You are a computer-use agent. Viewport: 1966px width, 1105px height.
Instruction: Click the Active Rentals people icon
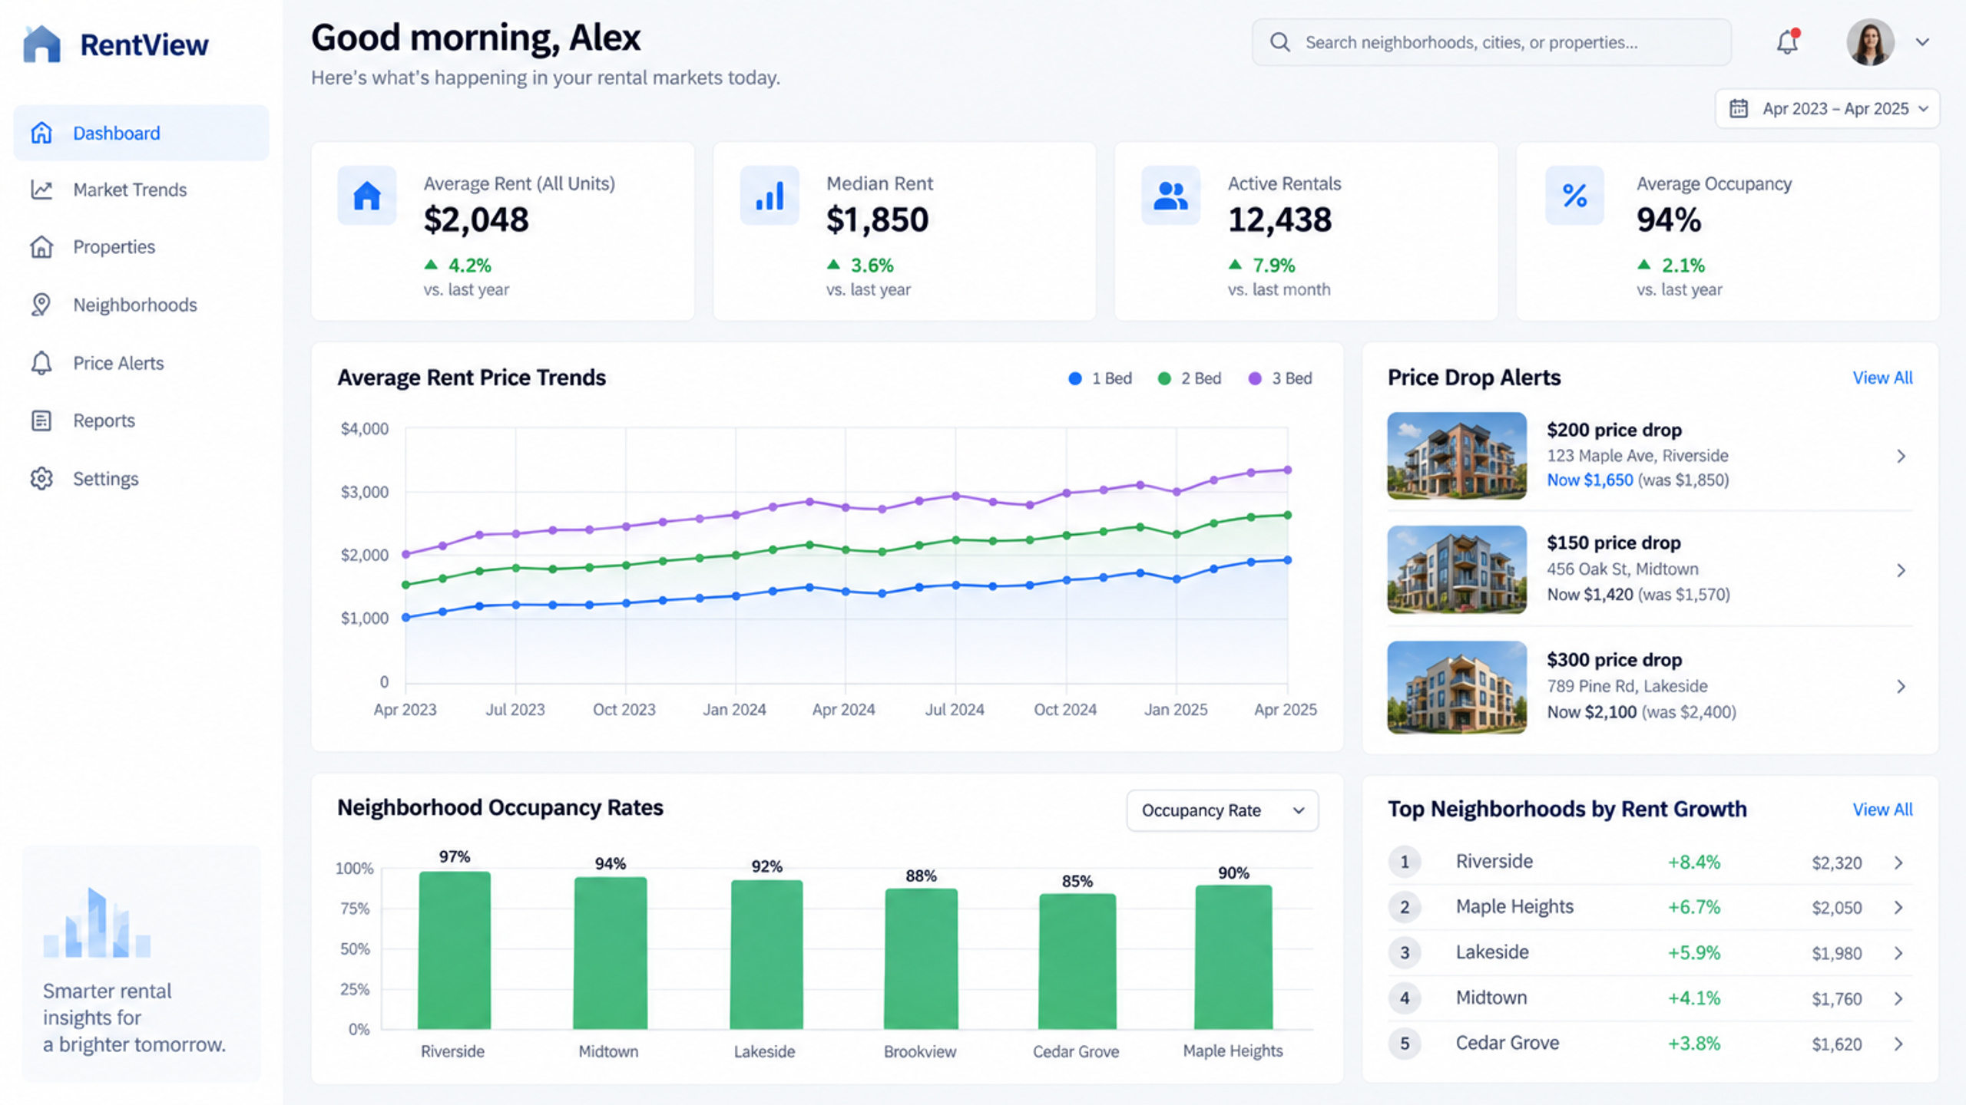[x=1170, y=195]
